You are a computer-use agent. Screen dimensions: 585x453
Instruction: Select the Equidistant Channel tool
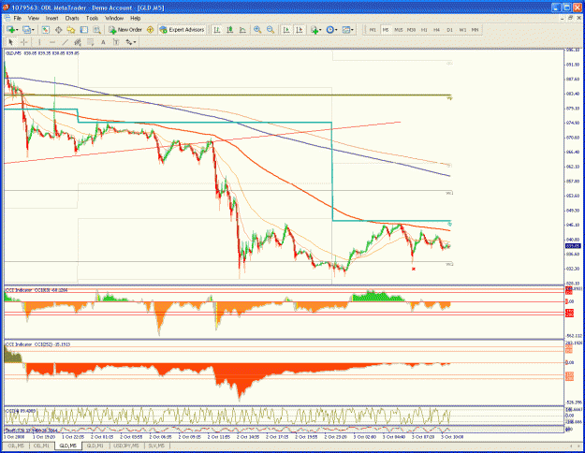click(x=78, y=42)
